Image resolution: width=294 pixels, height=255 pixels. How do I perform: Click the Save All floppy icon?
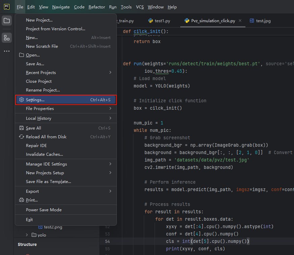tap(22, 128)
